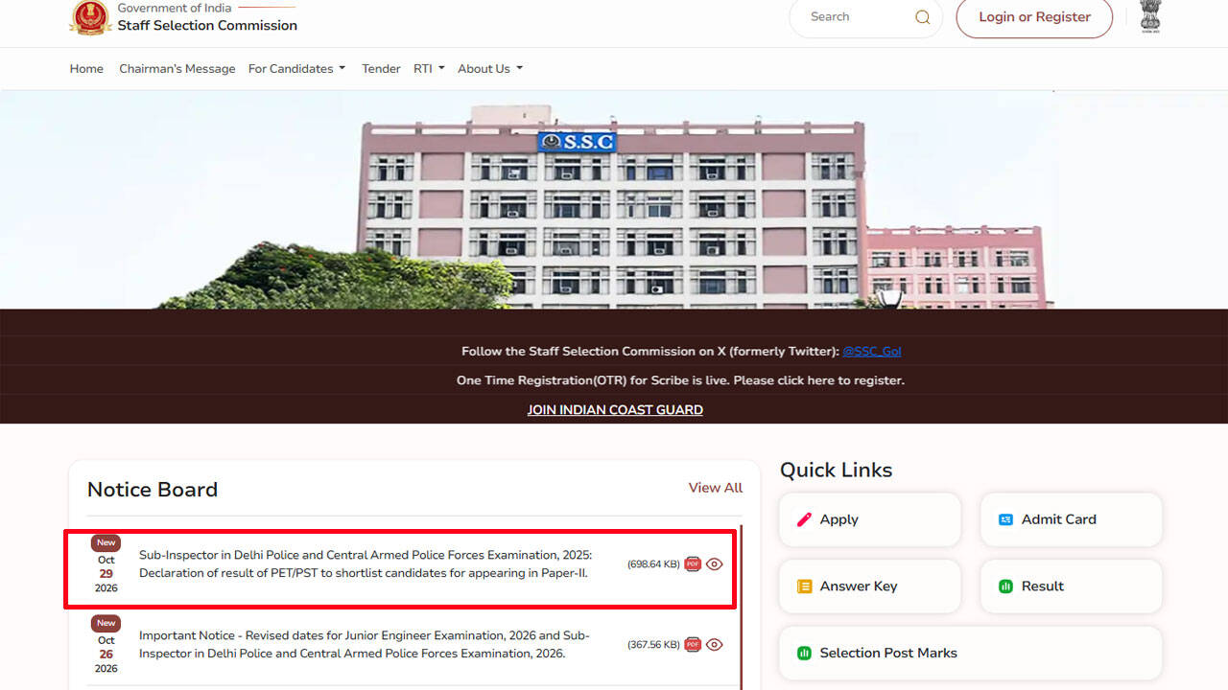Click the (698.64 KB) file size text

(x=653, y=564)
